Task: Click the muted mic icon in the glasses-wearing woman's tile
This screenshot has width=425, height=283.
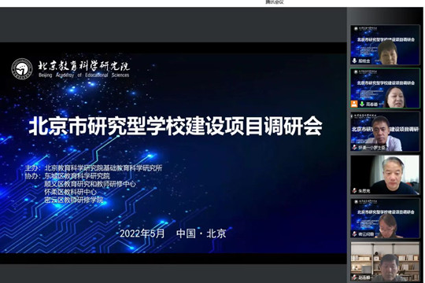Action: [354, 233]
